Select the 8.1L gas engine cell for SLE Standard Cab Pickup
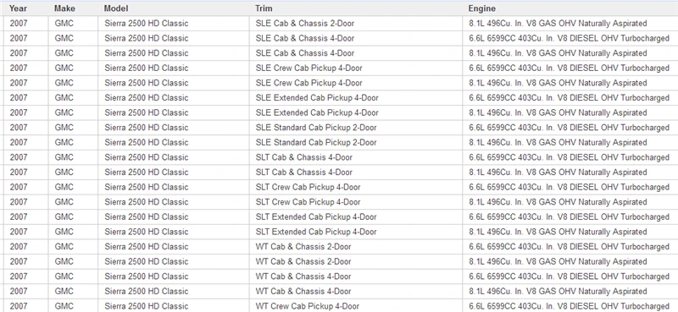This screenshot has height=312, width=678. click(570, 142)
